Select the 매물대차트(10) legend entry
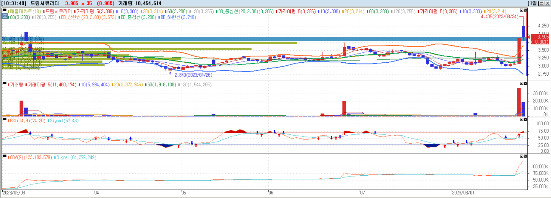Screen dimensions: 551x198 (25, 11)
